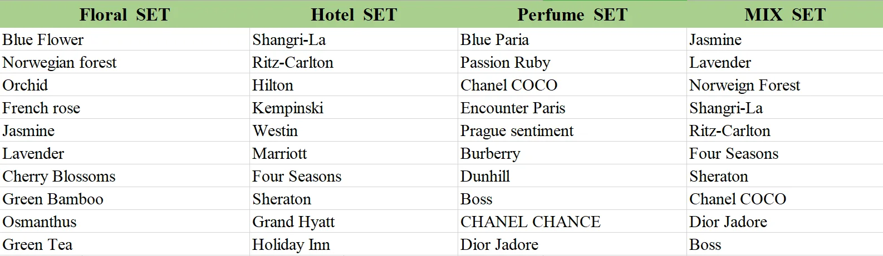Select the Dior Jadore cell in MIX column
The image size is (883, 256).
click(785, 222)
